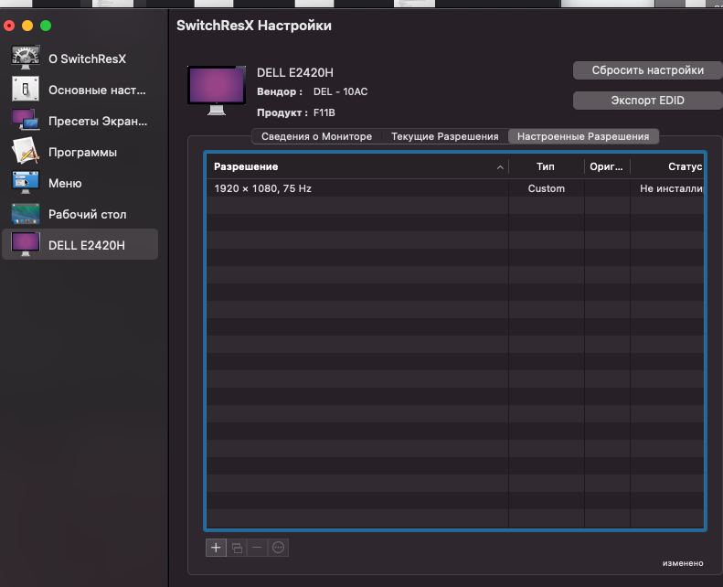Sort by the Разрешение column header

[357, 166]
